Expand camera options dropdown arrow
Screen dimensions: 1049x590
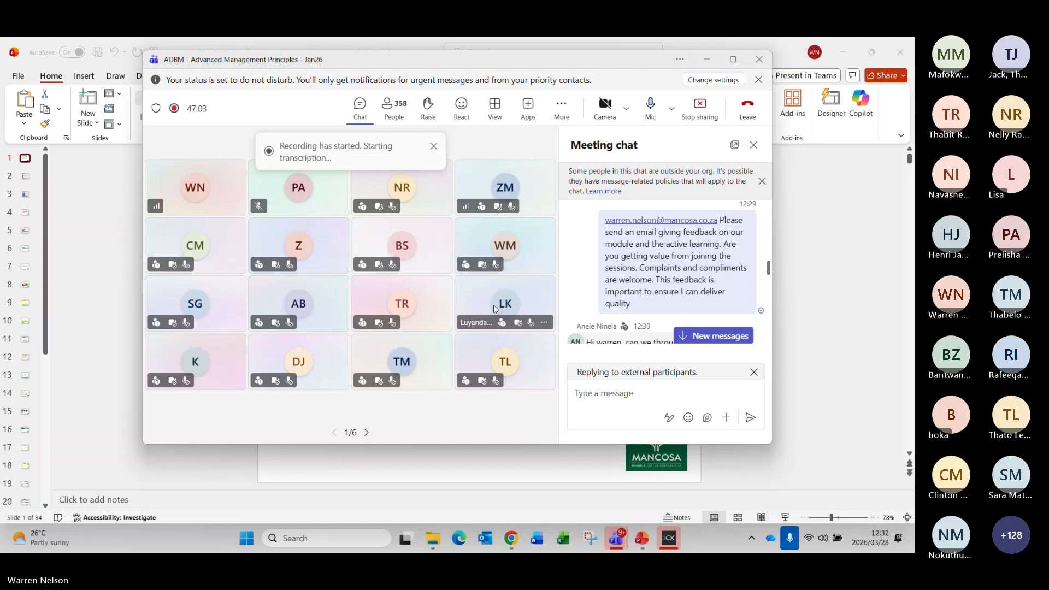tap(627, 108)
